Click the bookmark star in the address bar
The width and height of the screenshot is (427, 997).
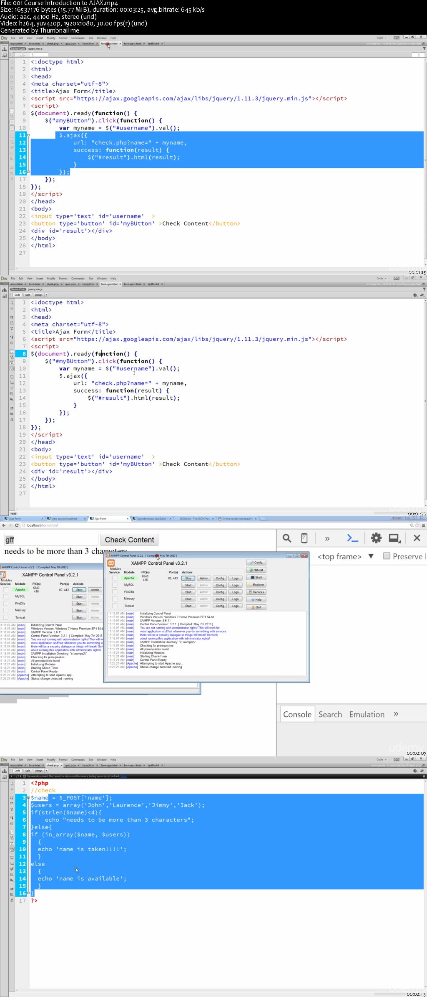(x=417, y=525)
